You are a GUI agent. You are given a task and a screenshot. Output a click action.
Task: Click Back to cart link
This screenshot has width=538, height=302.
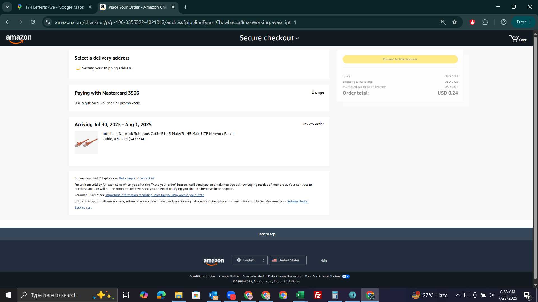(83, 208)
